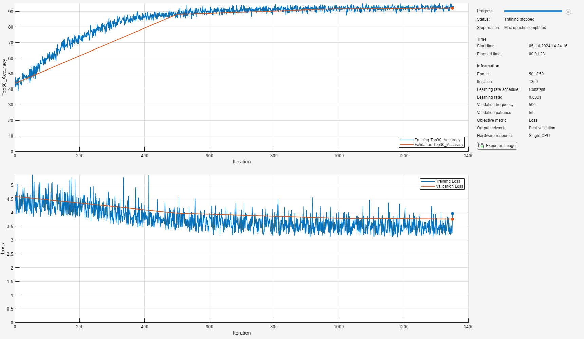Click the training progress bar
The width and height of the screenshot is (584, 339).
[x=533, y=11]
